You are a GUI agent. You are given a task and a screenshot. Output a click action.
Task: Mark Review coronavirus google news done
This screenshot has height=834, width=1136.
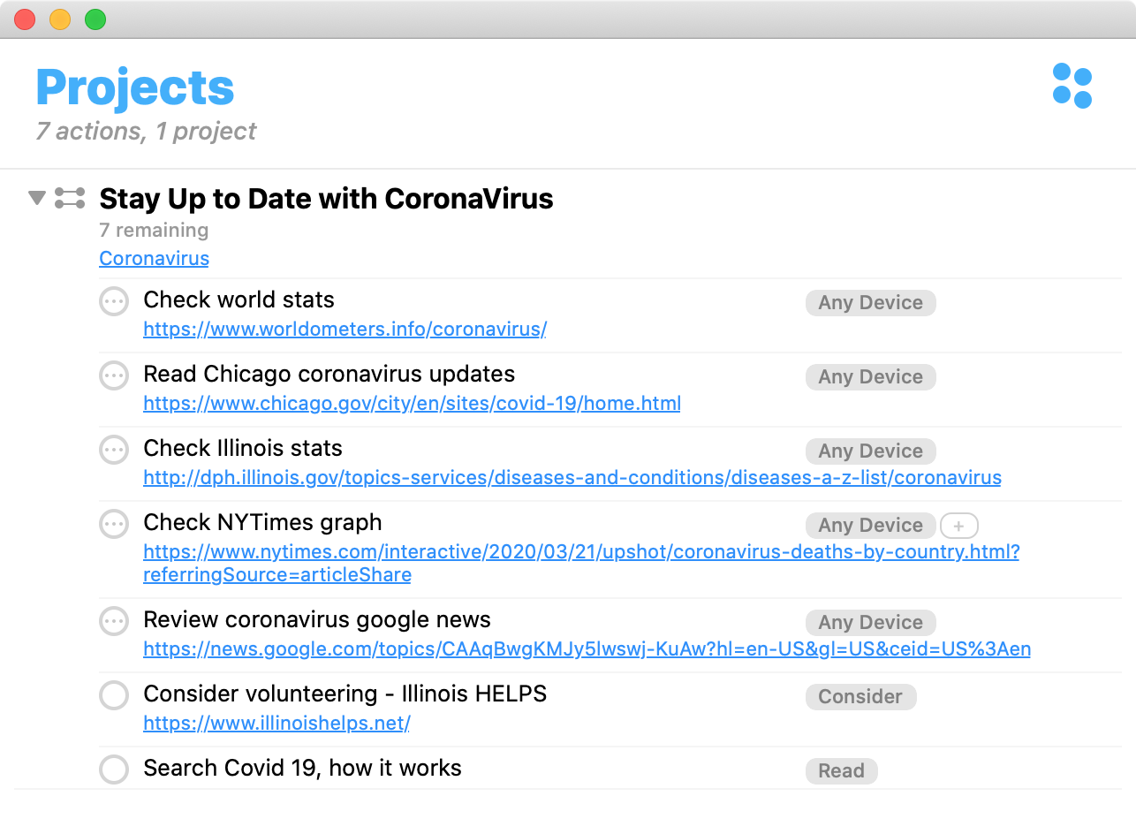[114, 621]
